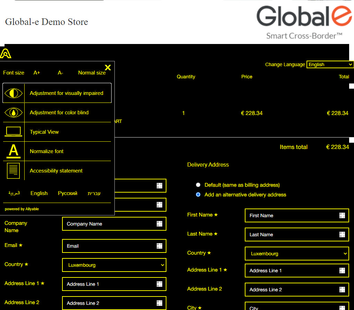Expand the delivery address Country dropdown
The image size is (354, 310).
[x=297, y=254]
